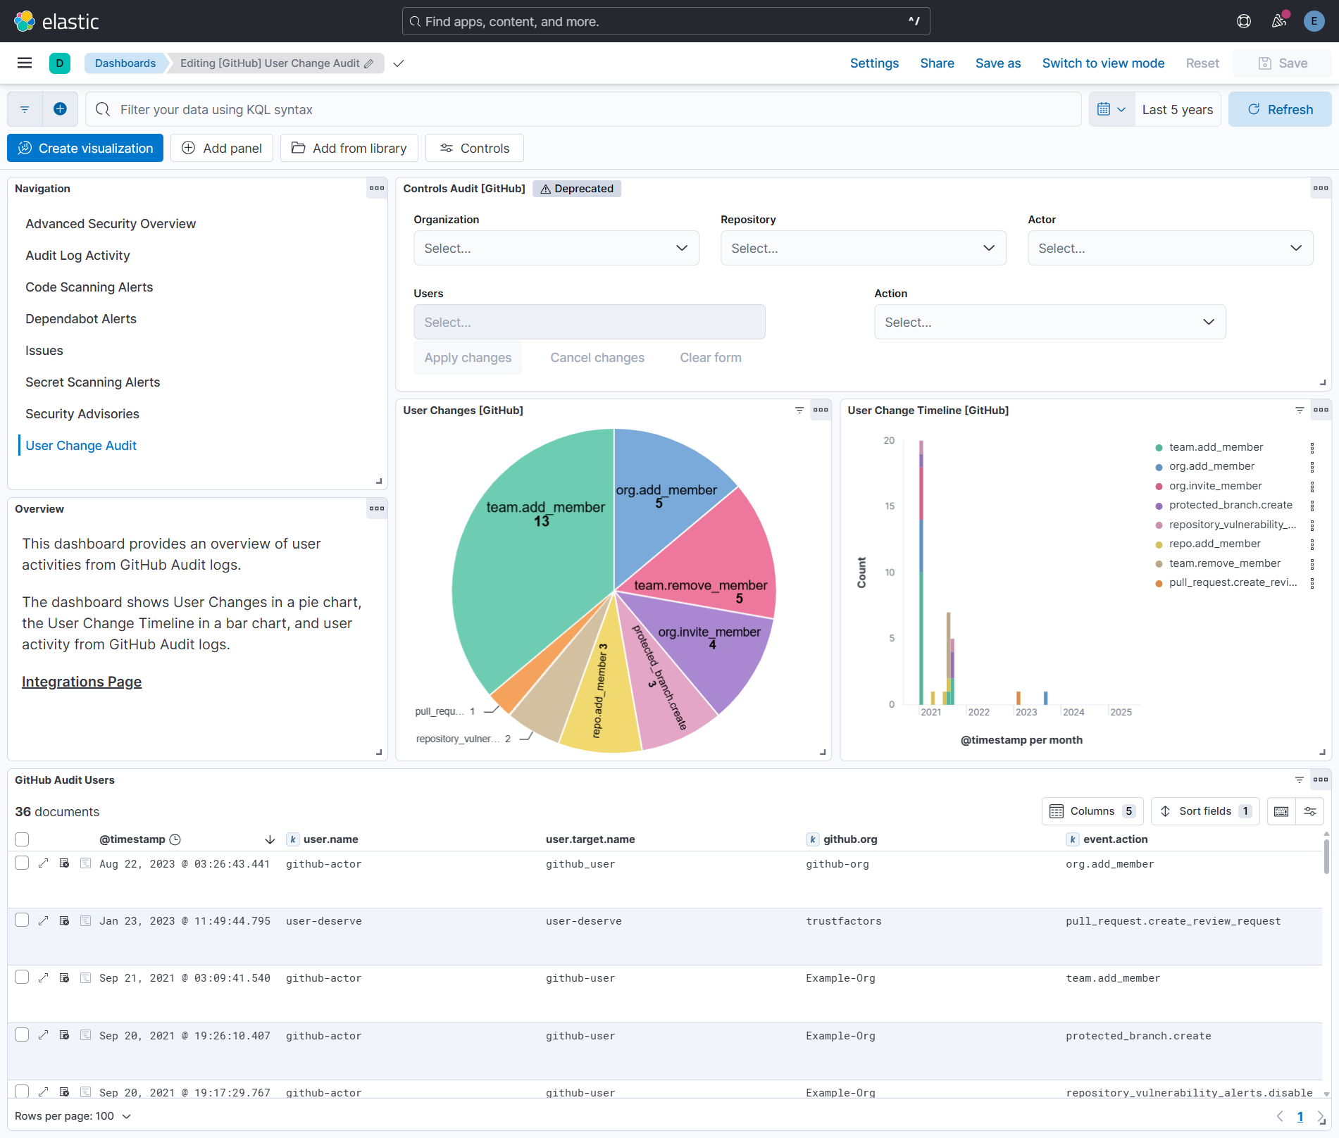Open Navigation panel options menu
The image size is (1339, 1138).
coord(377,188)
